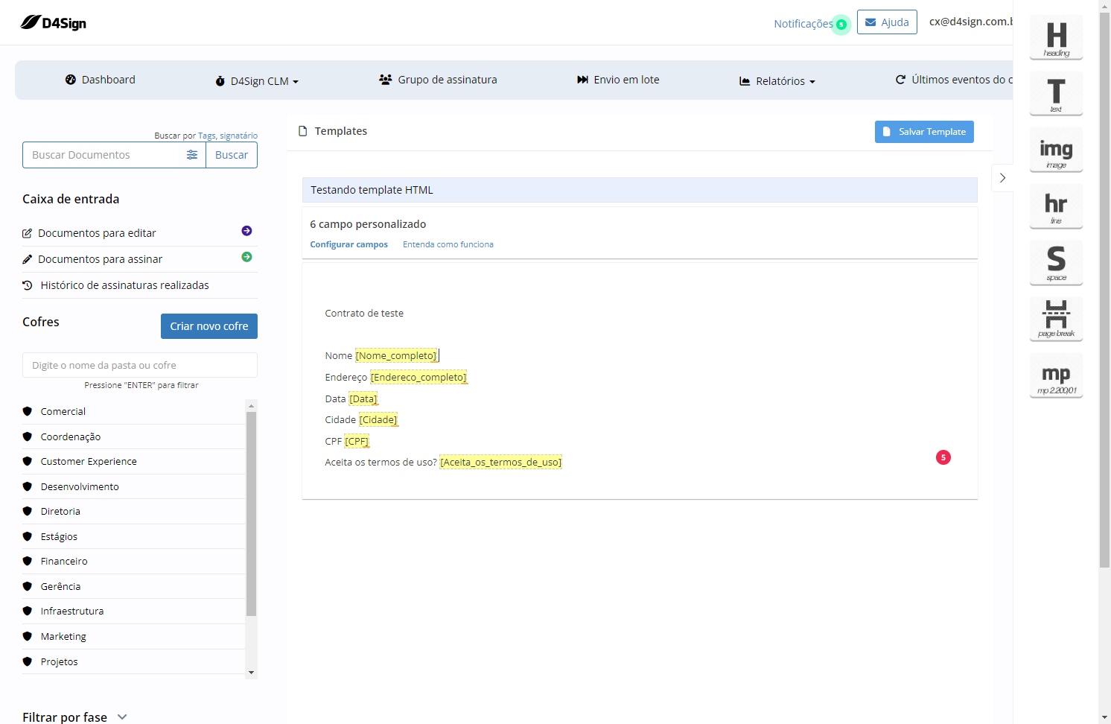
Task: Open search filter sliders icon
Action: (192, 155)
